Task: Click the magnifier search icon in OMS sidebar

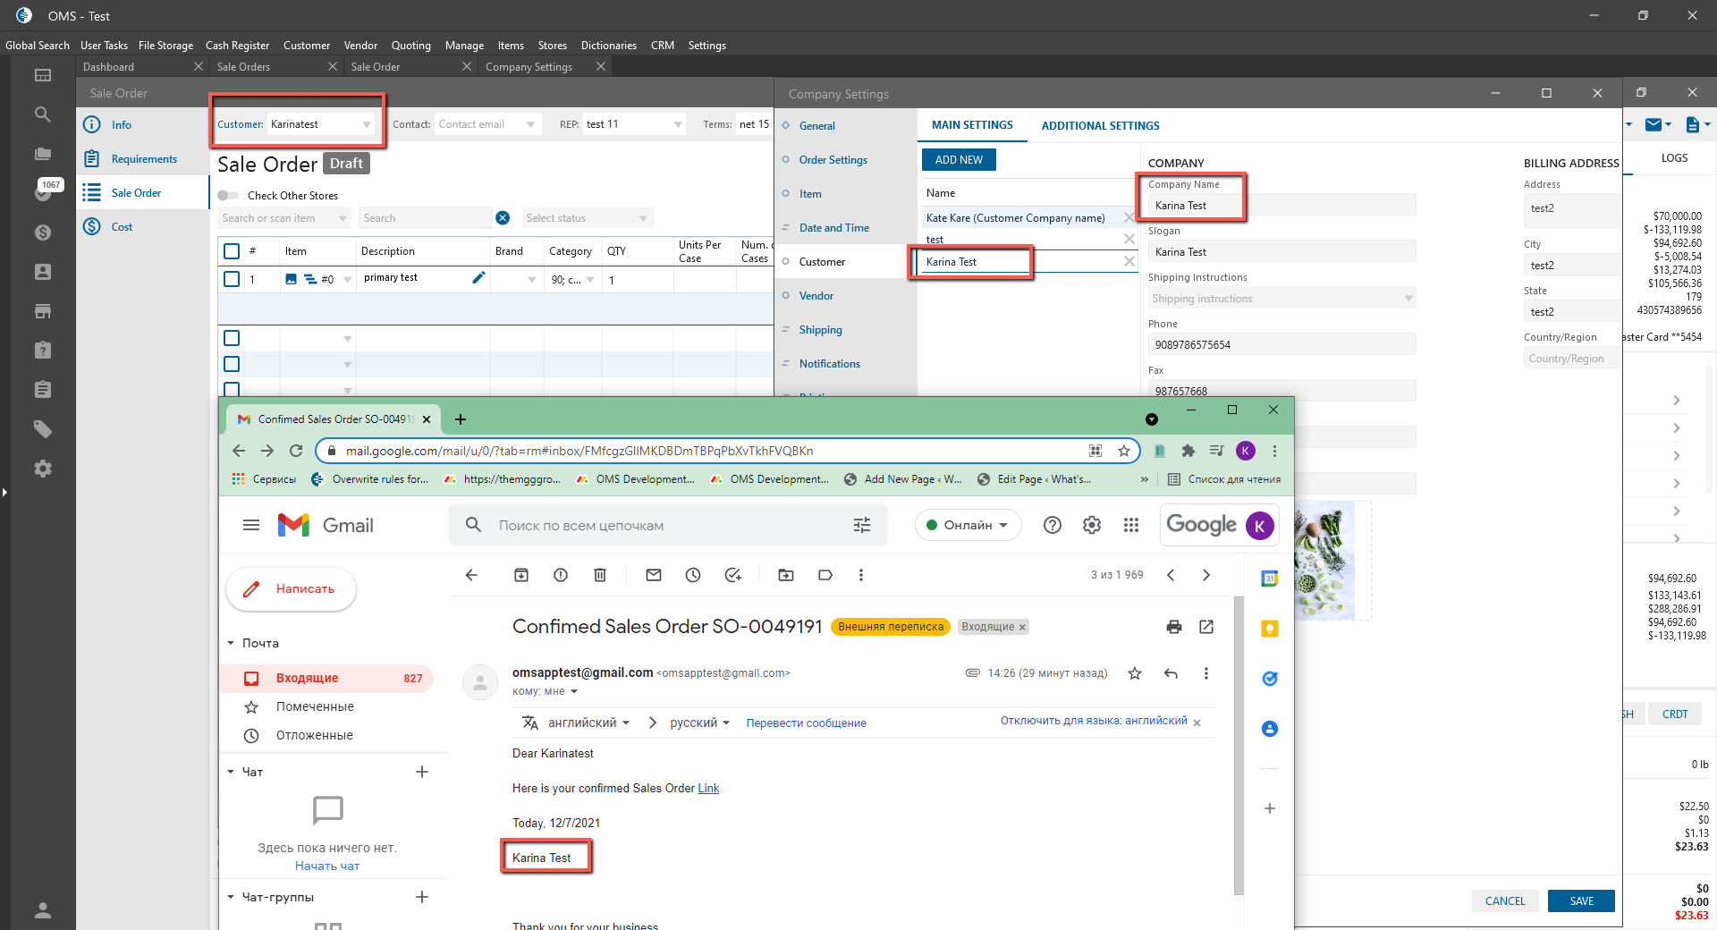Action: (x=42, y=114)
